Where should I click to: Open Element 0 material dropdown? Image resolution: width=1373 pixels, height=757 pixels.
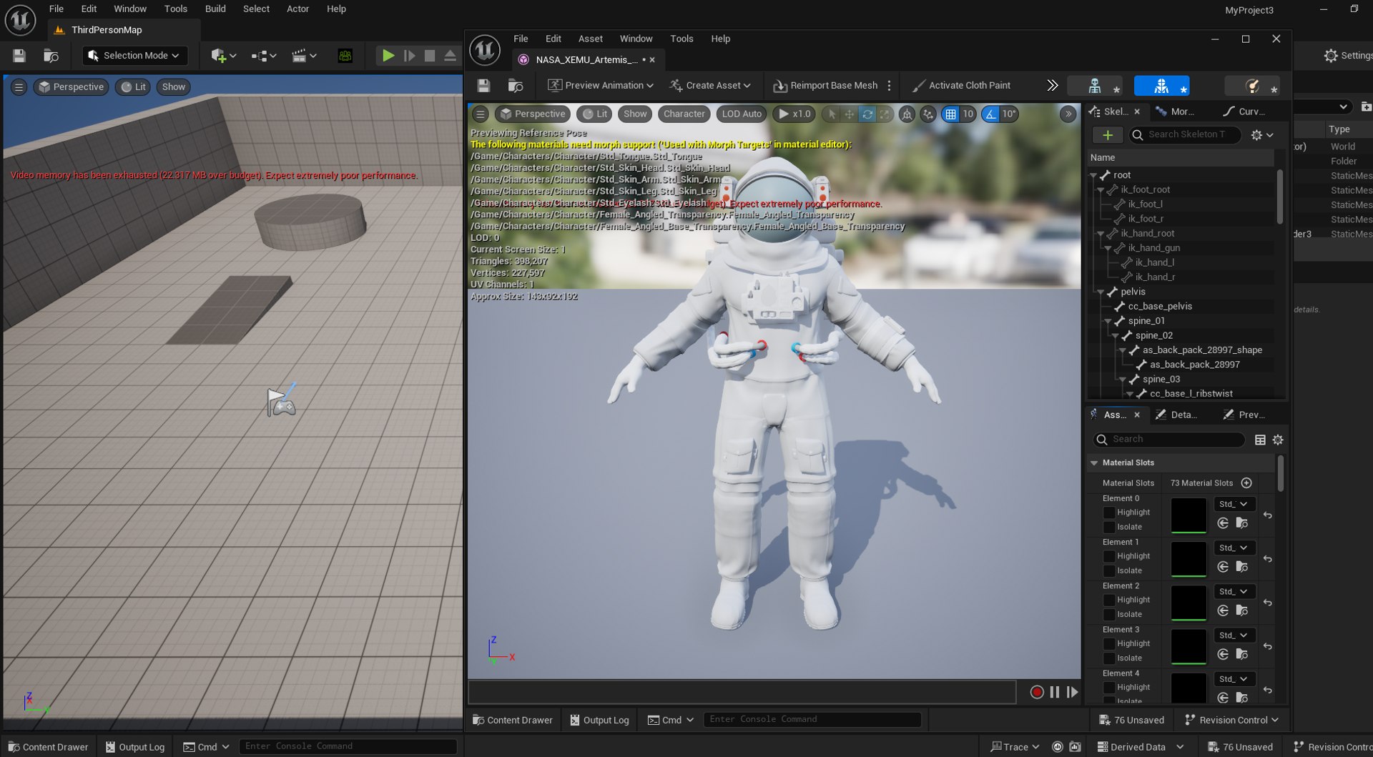(1234, 505)
